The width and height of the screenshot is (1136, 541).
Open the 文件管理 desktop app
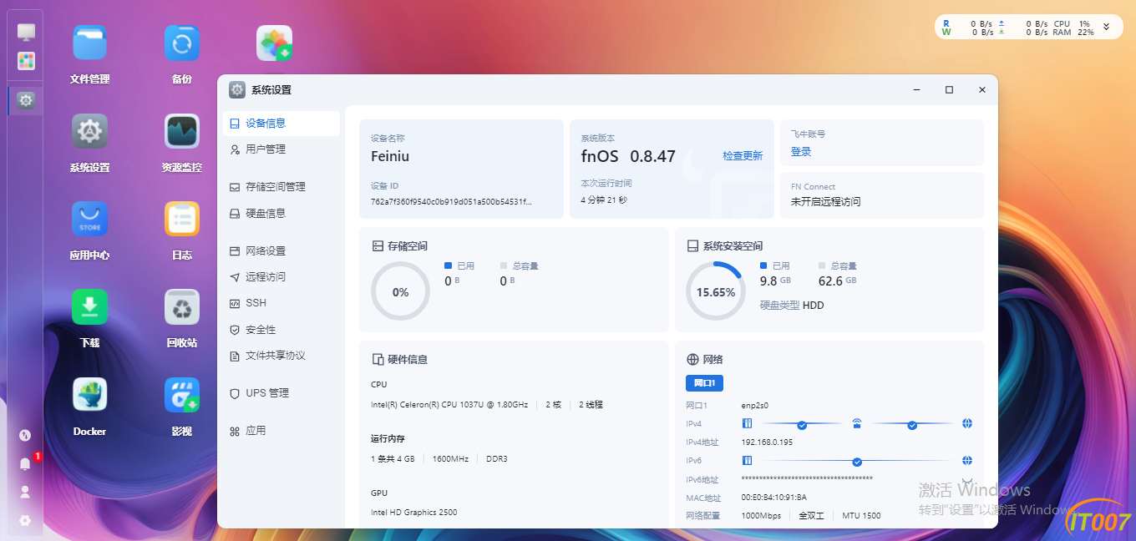click(90, 43)
